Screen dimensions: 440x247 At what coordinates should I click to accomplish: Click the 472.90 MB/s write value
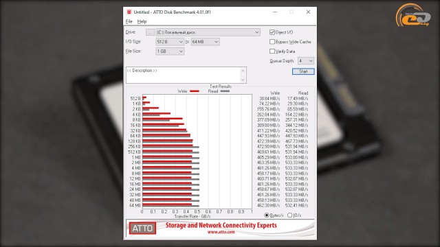click(x=268, y=146)
